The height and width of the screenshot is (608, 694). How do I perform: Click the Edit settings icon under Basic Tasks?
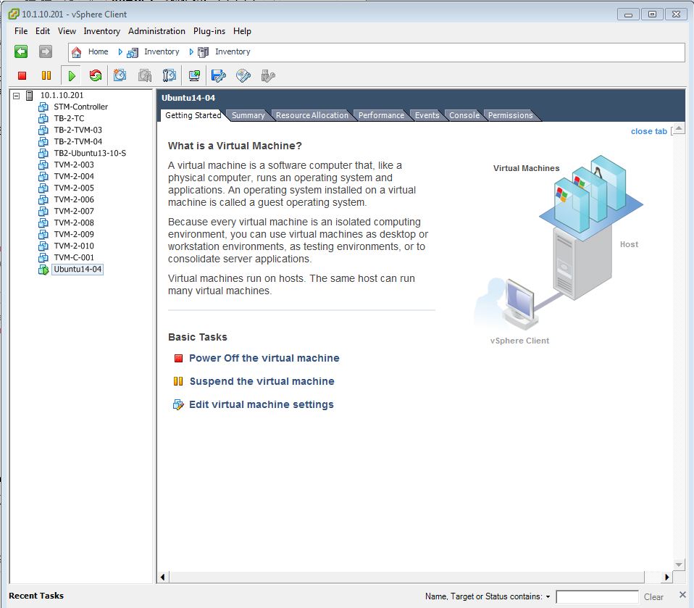click(178, 405)
